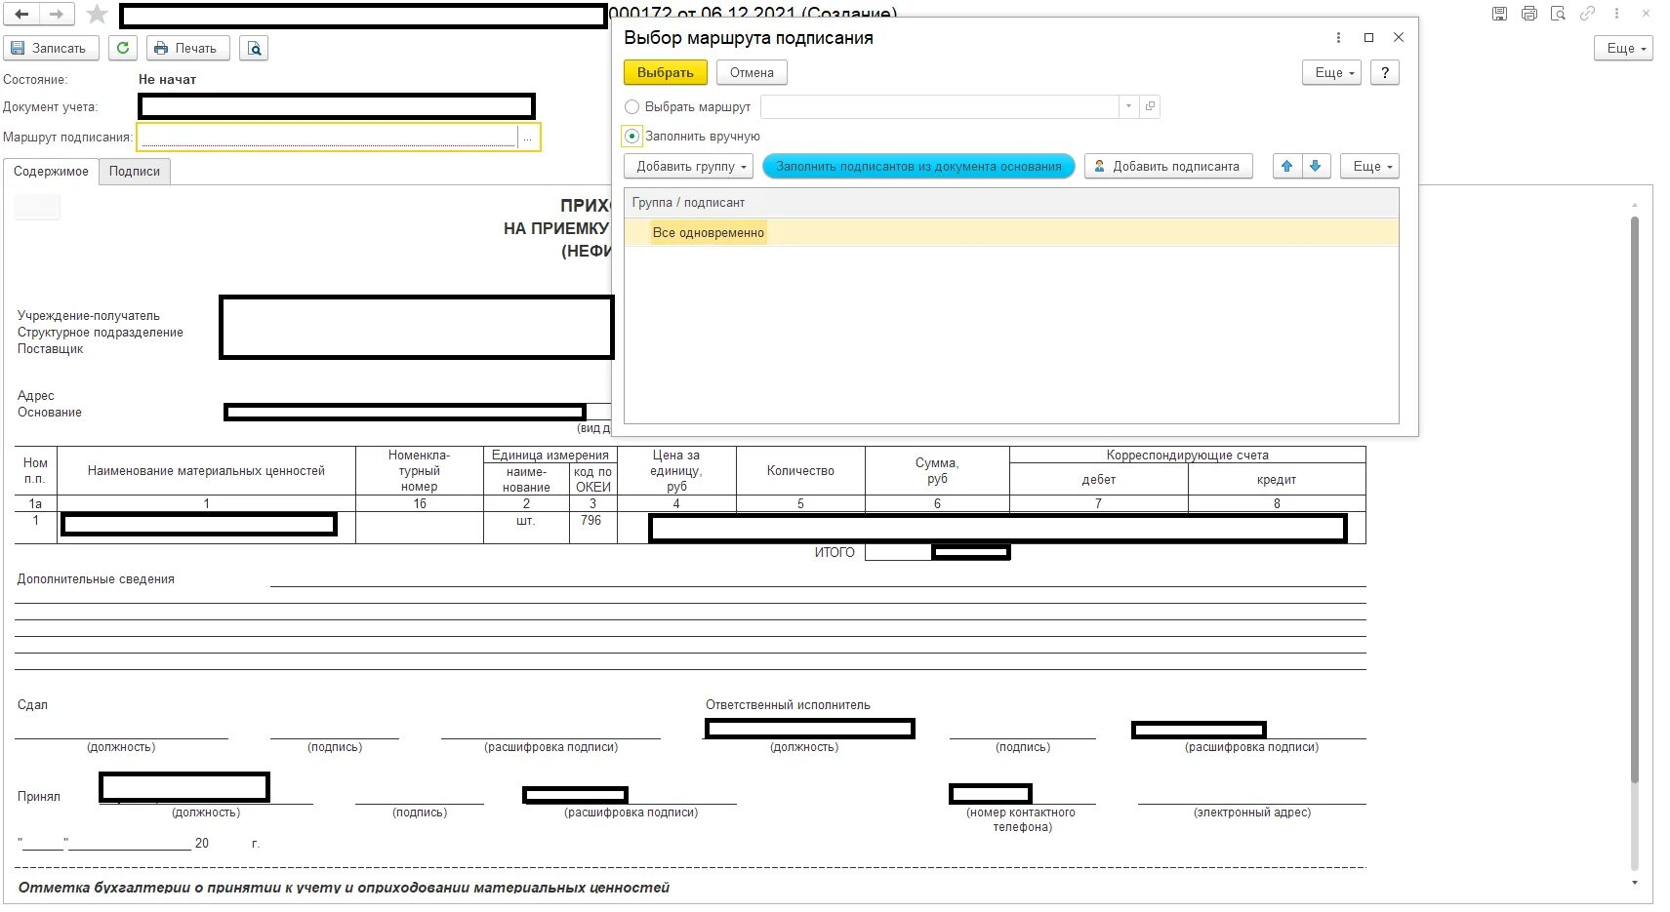Click the "Дополнительные сведения" label

click(96, 579)
